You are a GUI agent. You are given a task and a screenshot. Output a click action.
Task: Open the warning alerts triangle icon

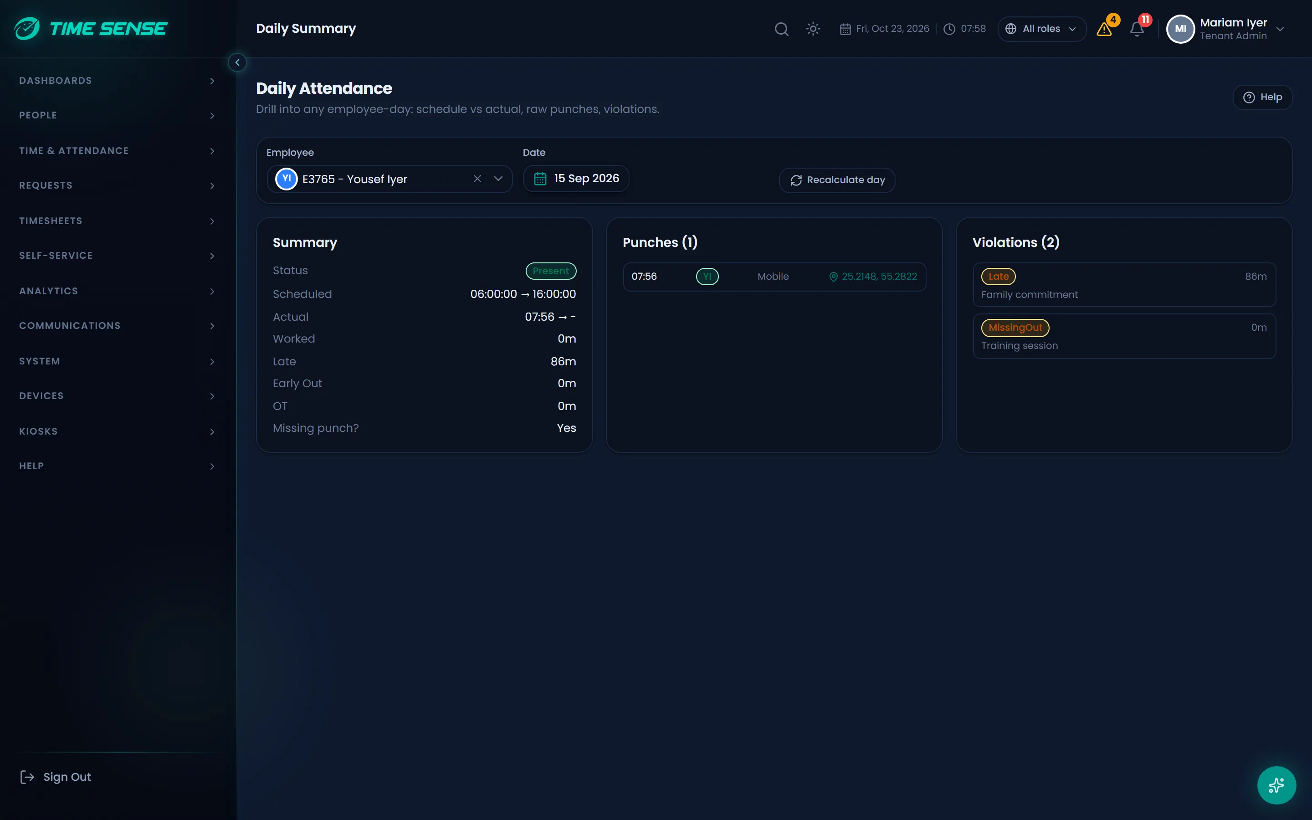point(1104,29)
